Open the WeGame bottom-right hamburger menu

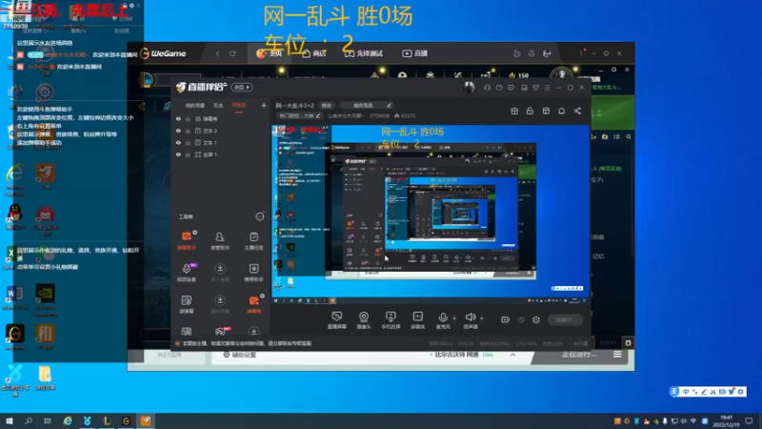point(617,355)
